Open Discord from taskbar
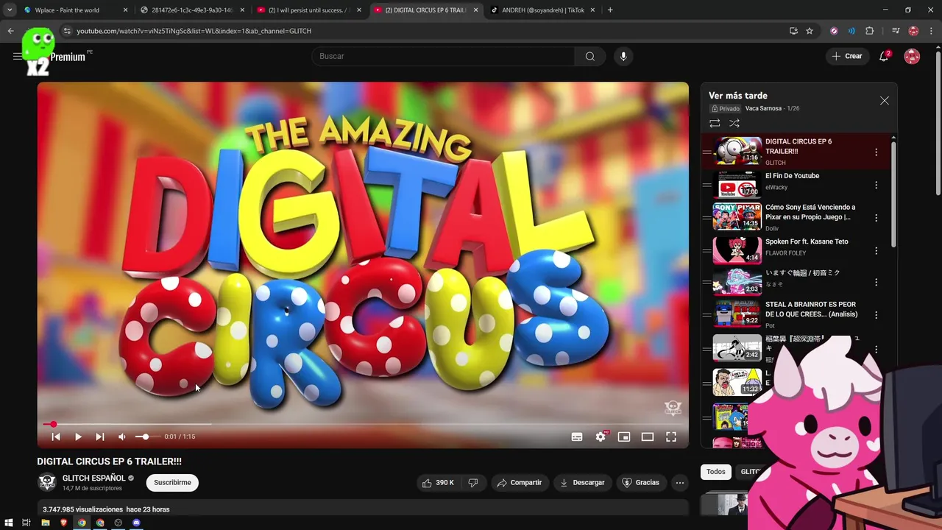The width and height of the screenshot is (942, 530). click(136, 523)
